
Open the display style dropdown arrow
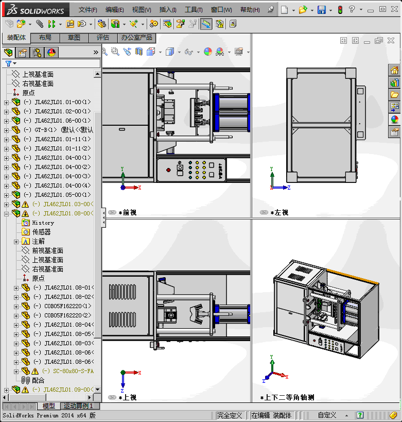pos(179,52)
